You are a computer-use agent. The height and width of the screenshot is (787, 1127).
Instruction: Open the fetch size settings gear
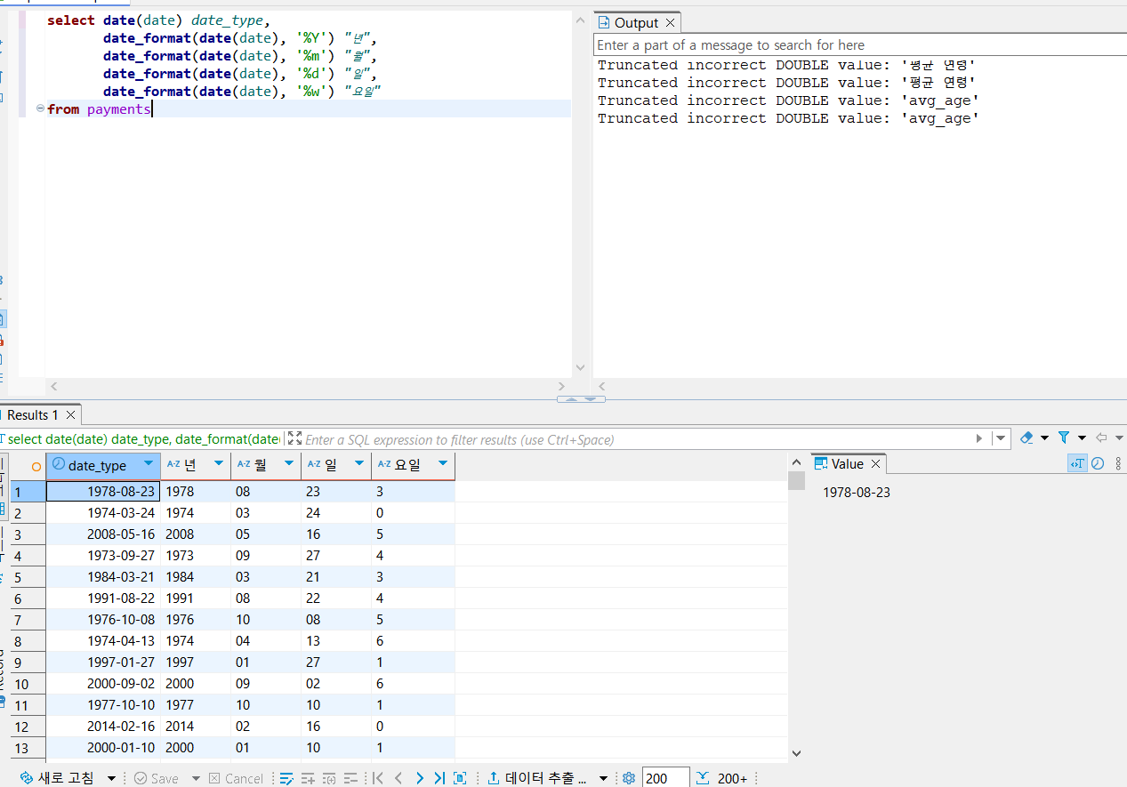pyautogui.click(x=629, y=778)
